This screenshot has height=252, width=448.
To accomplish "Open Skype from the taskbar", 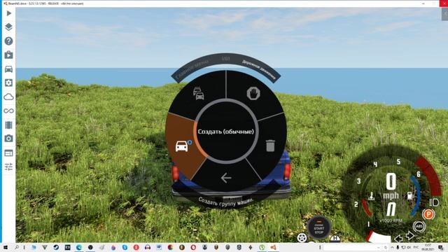I will (125, 247).
